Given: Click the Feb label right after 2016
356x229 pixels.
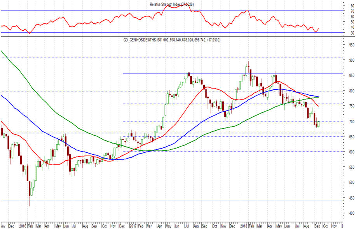Looking at the screenshot, I should click(30, 226).
